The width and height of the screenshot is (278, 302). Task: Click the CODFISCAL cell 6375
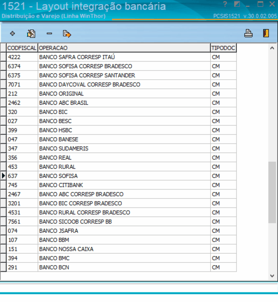22,75
